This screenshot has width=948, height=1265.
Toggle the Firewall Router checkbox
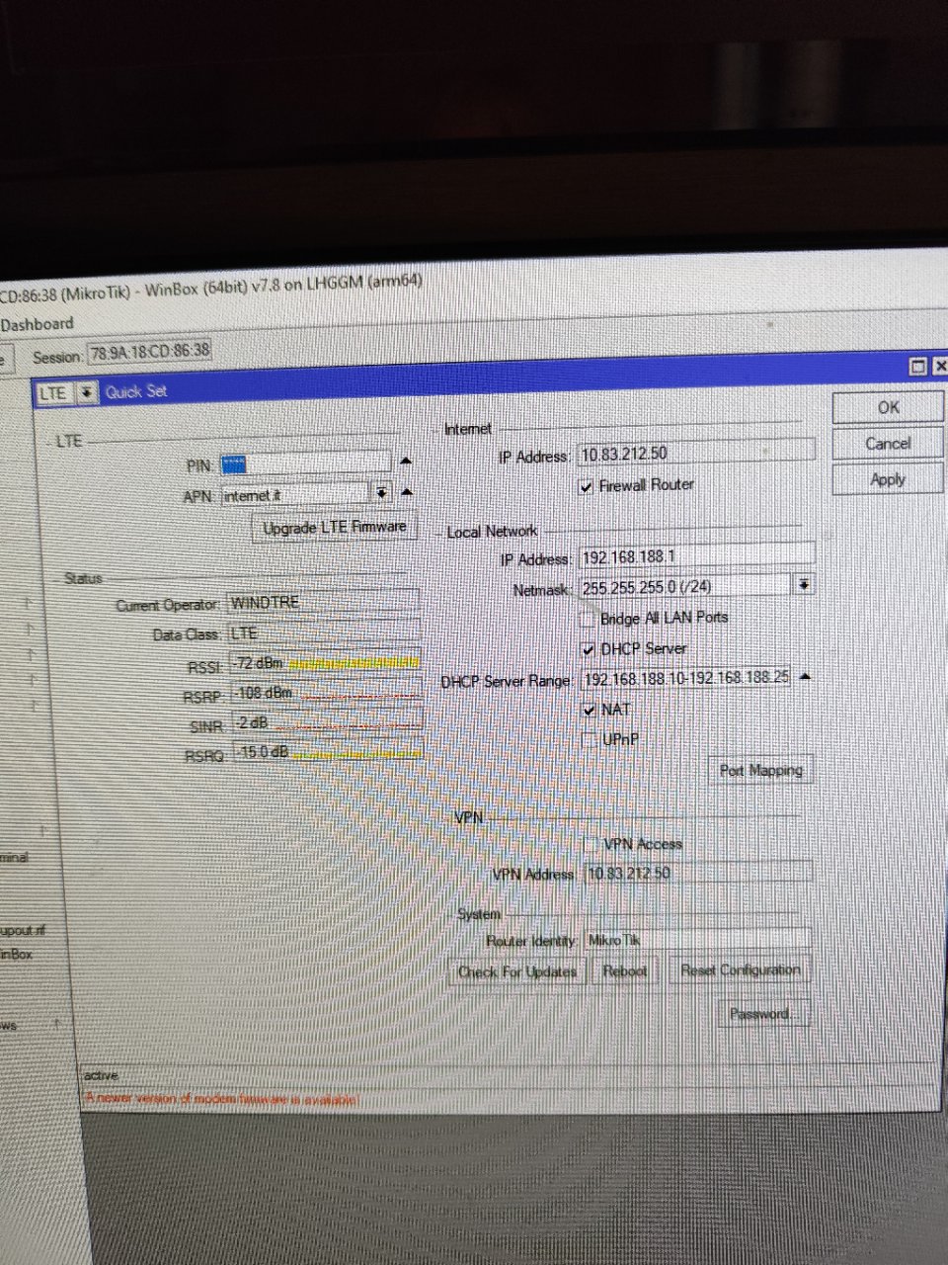coord(587,486)
